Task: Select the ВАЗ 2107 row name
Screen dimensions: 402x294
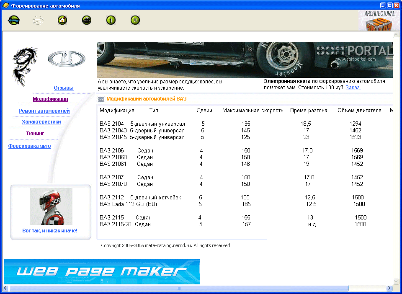Action: point(112,178)
